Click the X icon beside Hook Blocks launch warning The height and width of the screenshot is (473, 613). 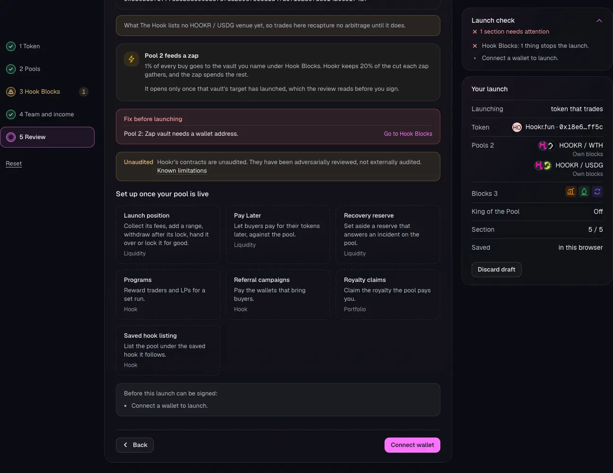point(475,46)
